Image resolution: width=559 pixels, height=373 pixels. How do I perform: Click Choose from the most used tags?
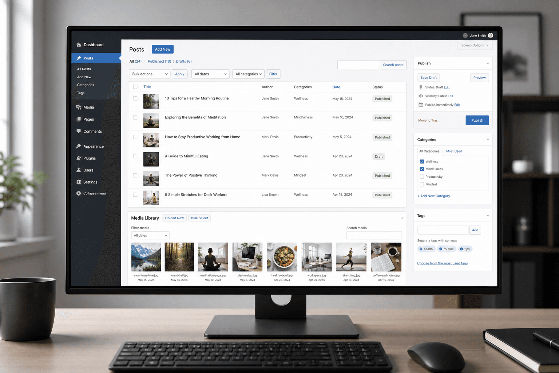point(443,263)
